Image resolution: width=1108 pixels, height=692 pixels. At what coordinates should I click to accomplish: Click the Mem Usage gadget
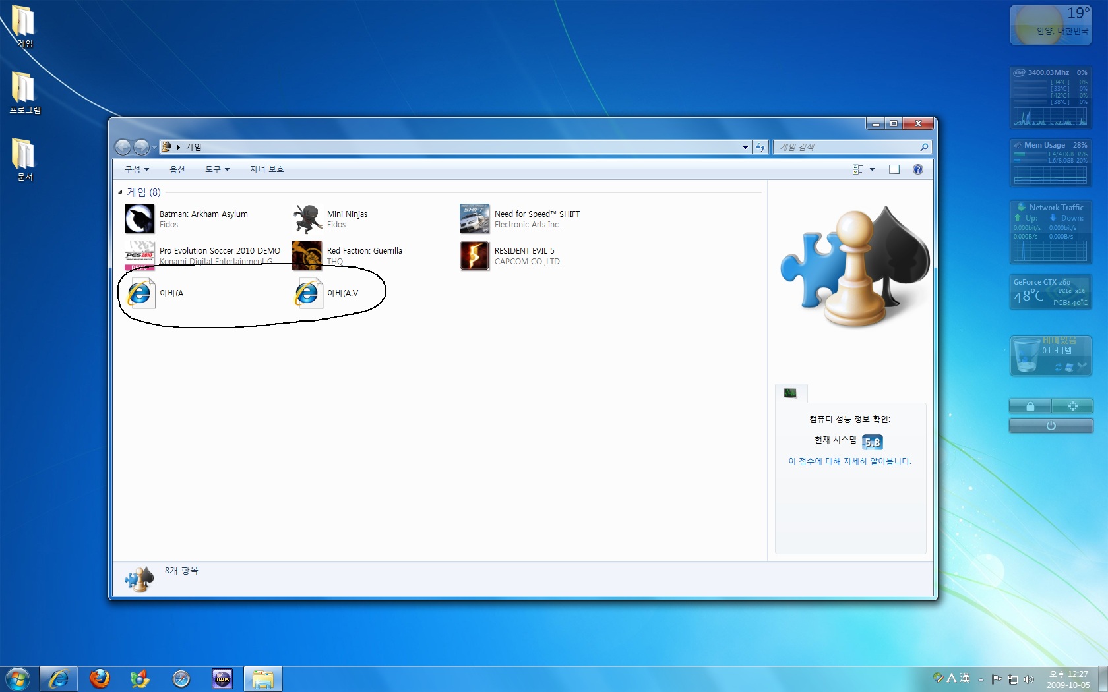1051,163
